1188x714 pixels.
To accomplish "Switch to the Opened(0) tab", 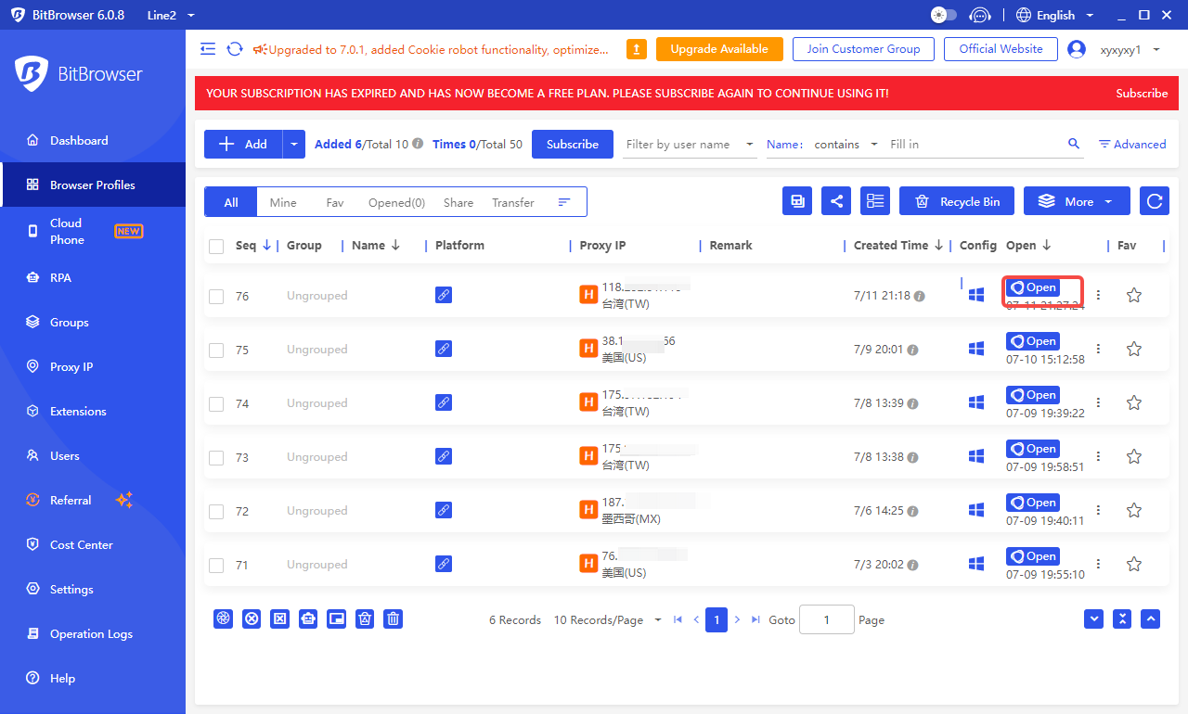I will coord(396,202).
